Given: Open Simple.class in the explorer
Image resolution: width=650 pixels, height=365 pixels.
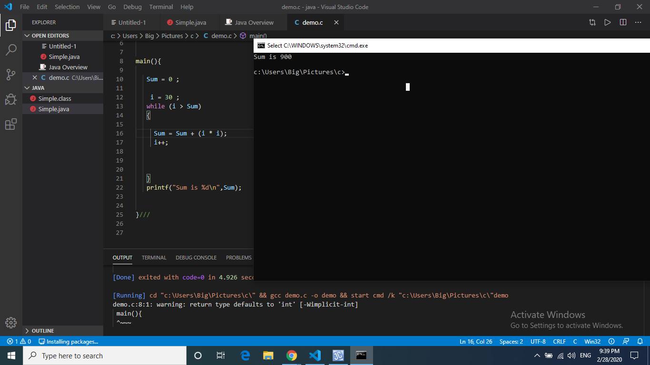Looking at the screenshot, I should [55, 98].
